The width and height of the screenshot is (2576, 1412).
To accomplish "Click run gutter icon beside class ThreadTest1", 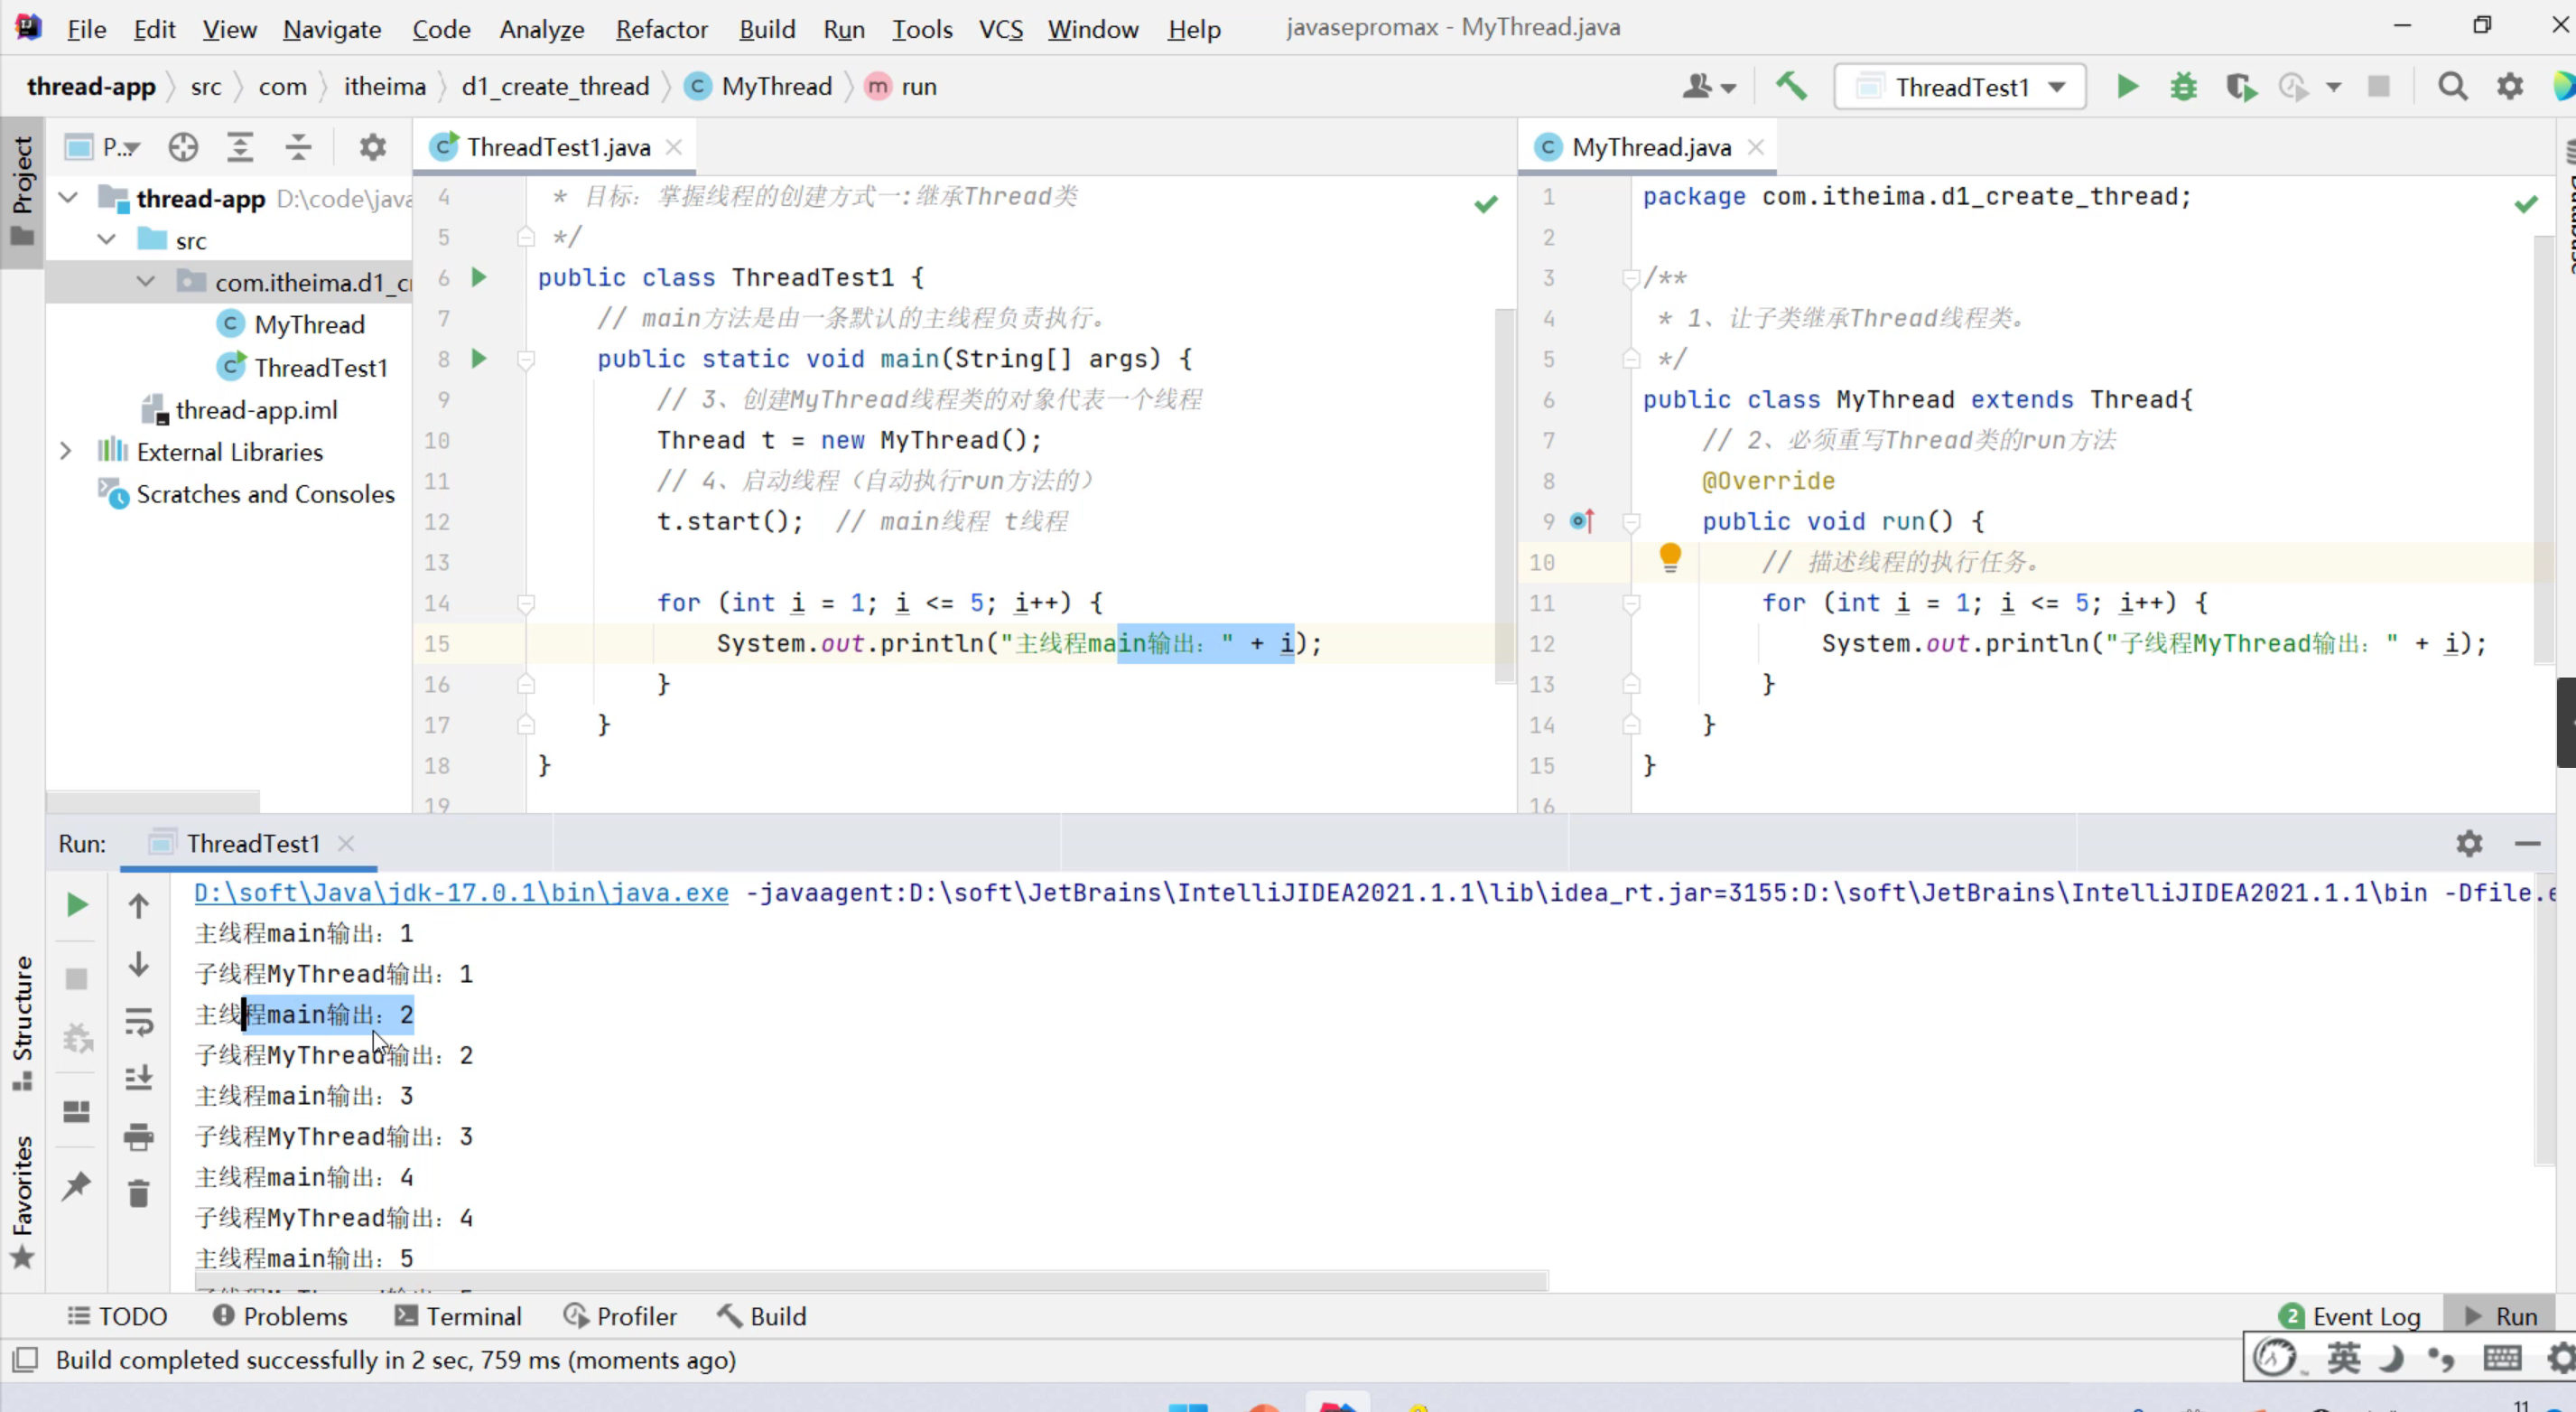I will (x=479, y=276).
